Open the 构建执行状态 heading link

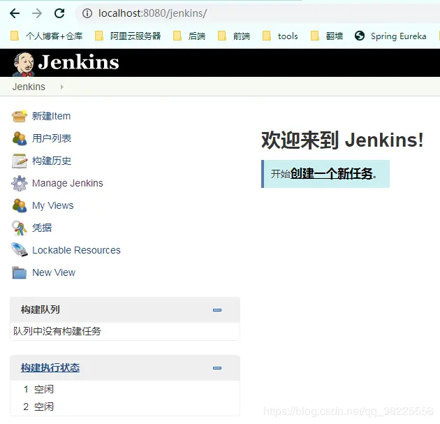click(50, 367)
